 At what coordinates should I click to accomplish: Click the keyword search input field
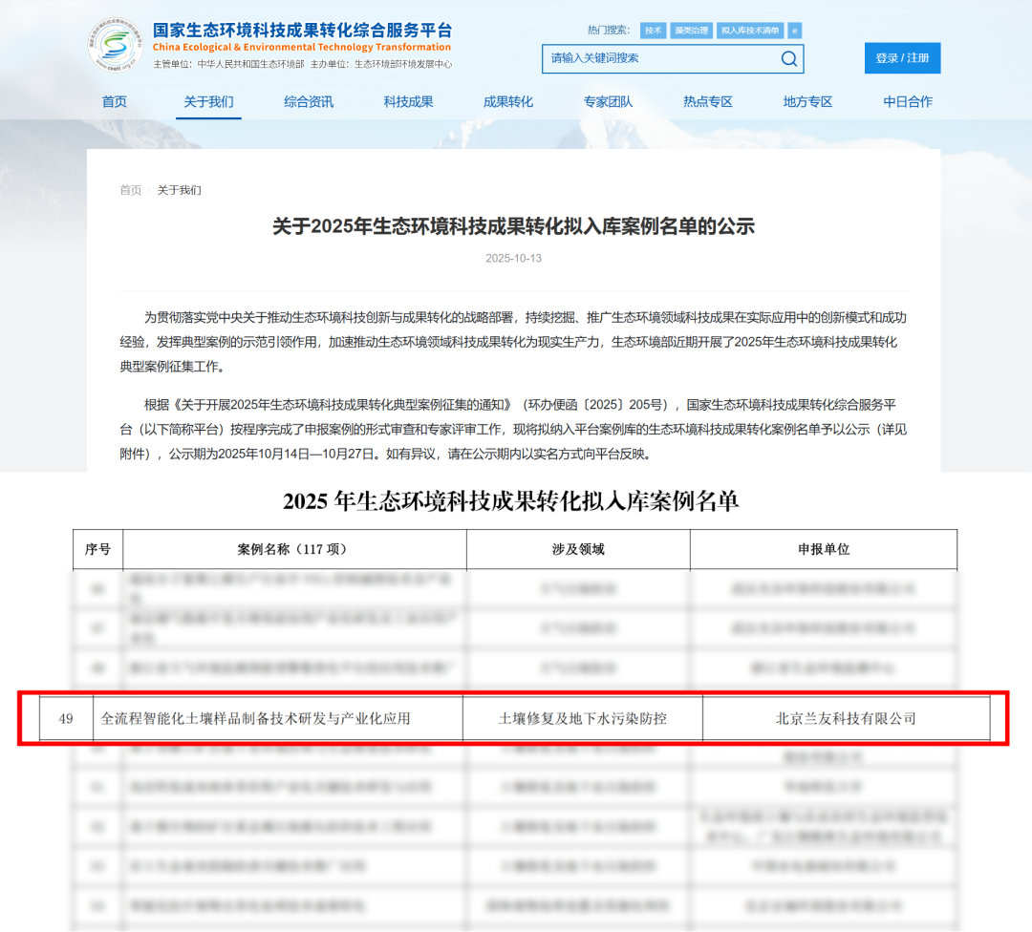pyautogui.click(x=659, y=59)
